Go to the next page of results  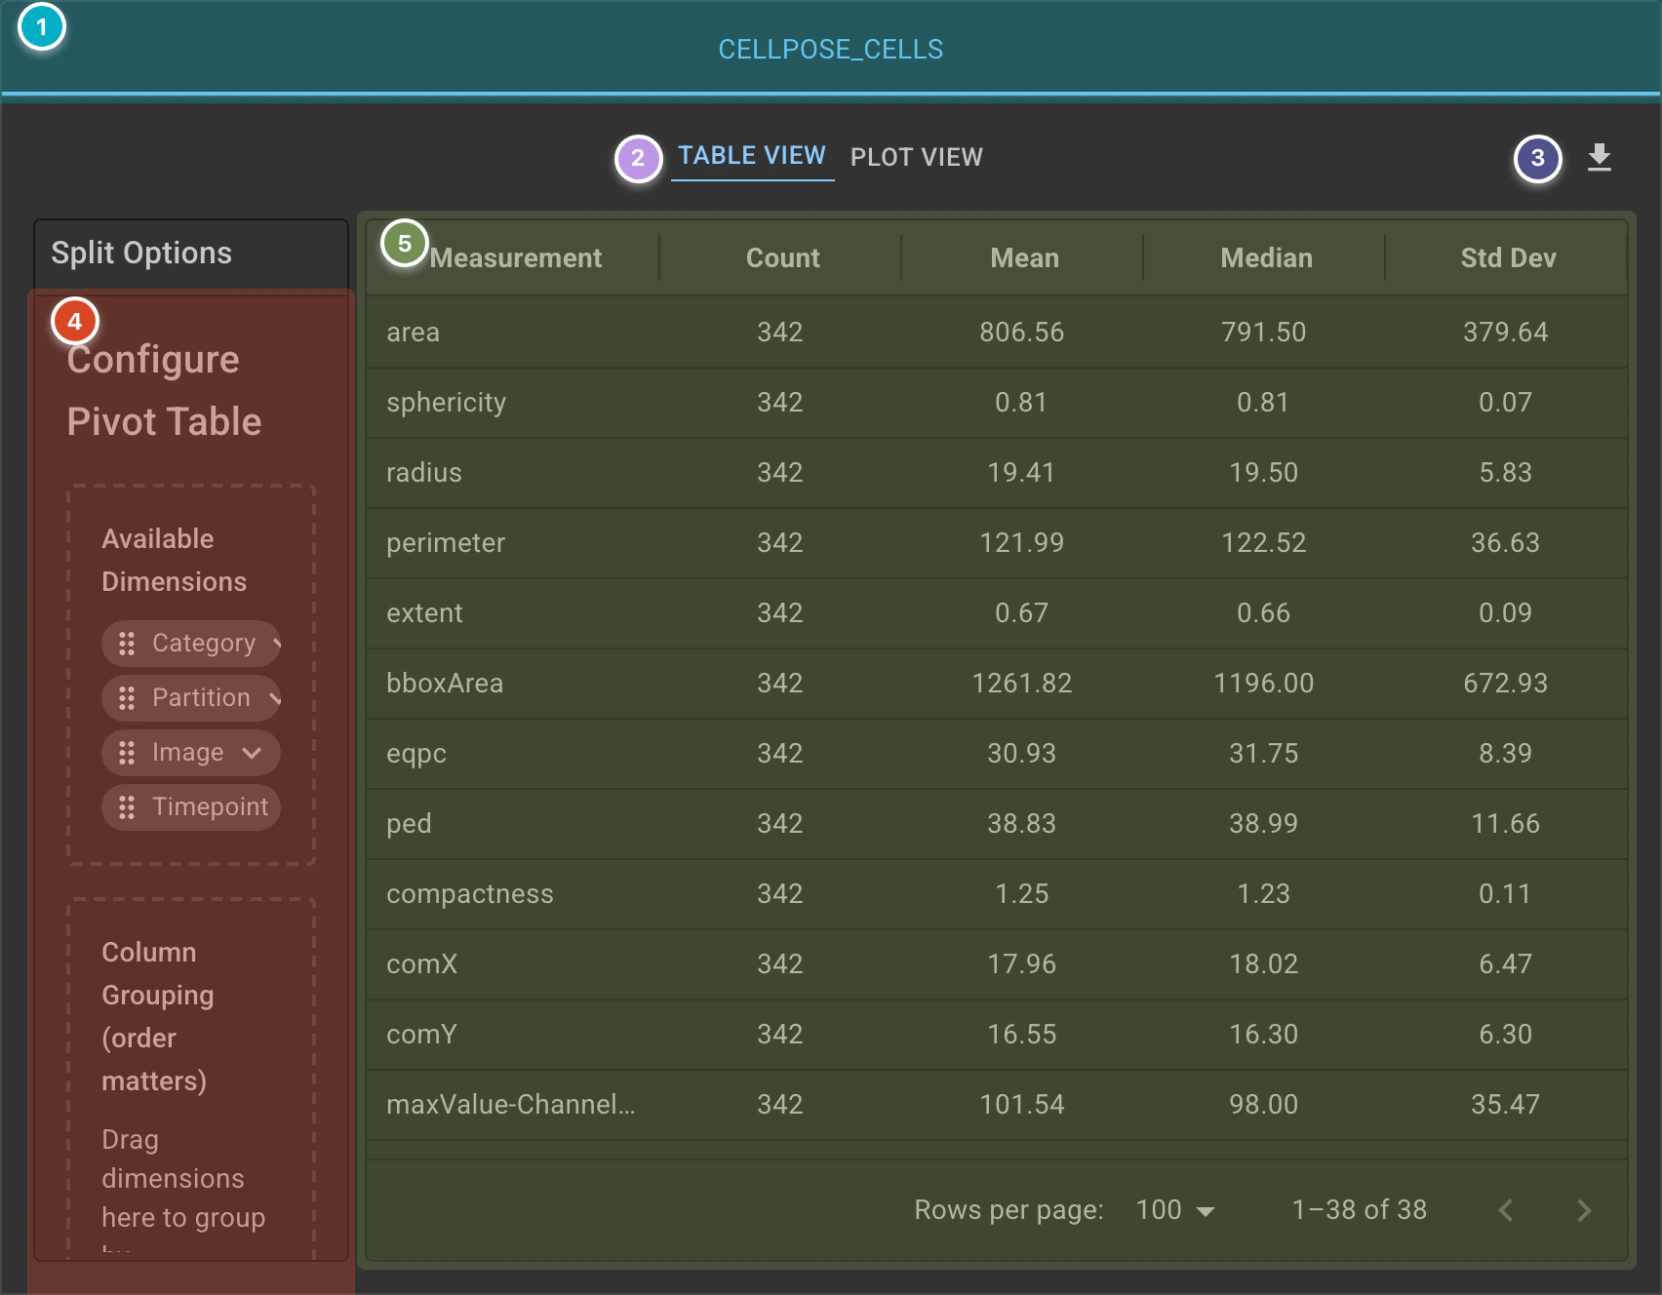(x=1583, y=1210)
